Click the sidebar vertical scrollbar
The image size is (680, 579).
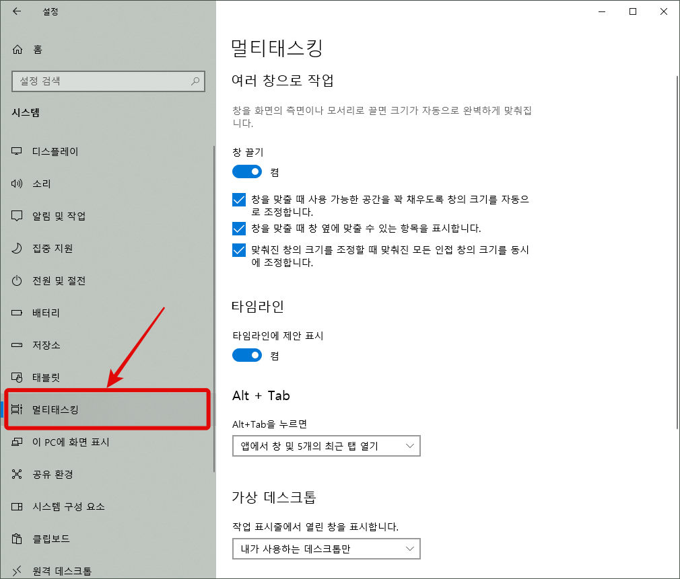[x=214, y=309]
